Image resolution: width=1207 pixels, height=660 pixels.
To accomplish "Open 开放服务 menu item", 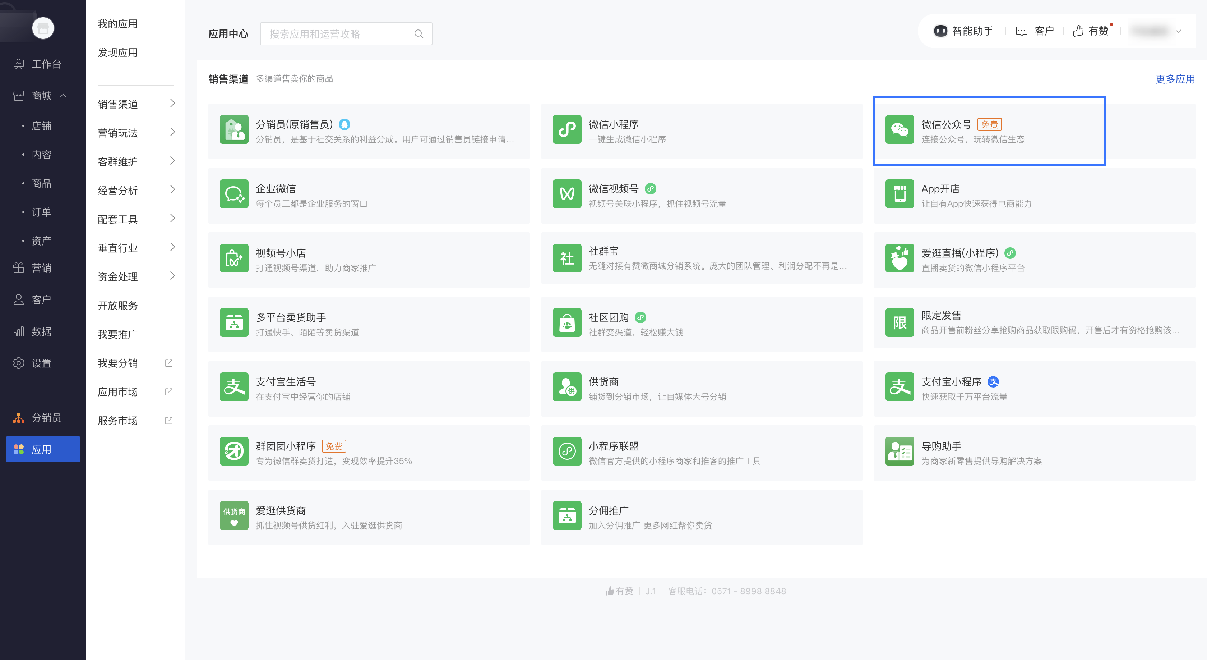I will click(x=117, y=306).
